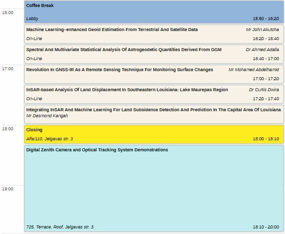Viewport: 285px width, 234px height.
Task: Click speaker name Mr Mohamed Abdelhamid
Action: pyautogui.click(x=254, y=70)
